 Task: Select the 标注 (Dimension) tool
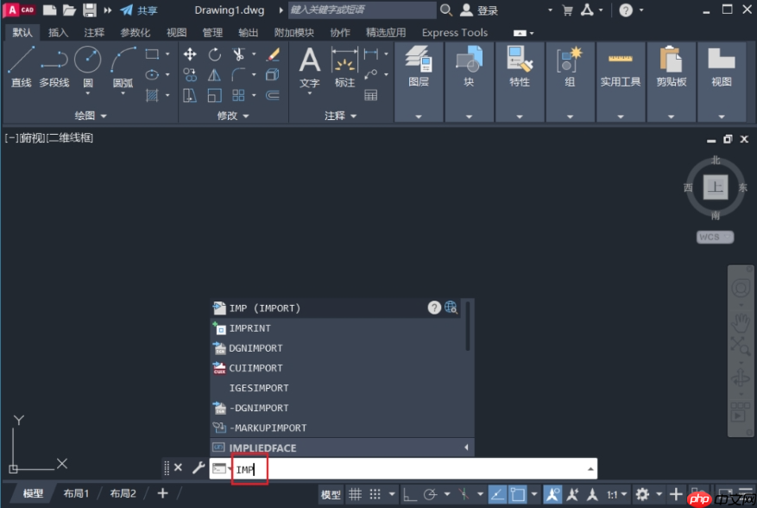point(344,67)
